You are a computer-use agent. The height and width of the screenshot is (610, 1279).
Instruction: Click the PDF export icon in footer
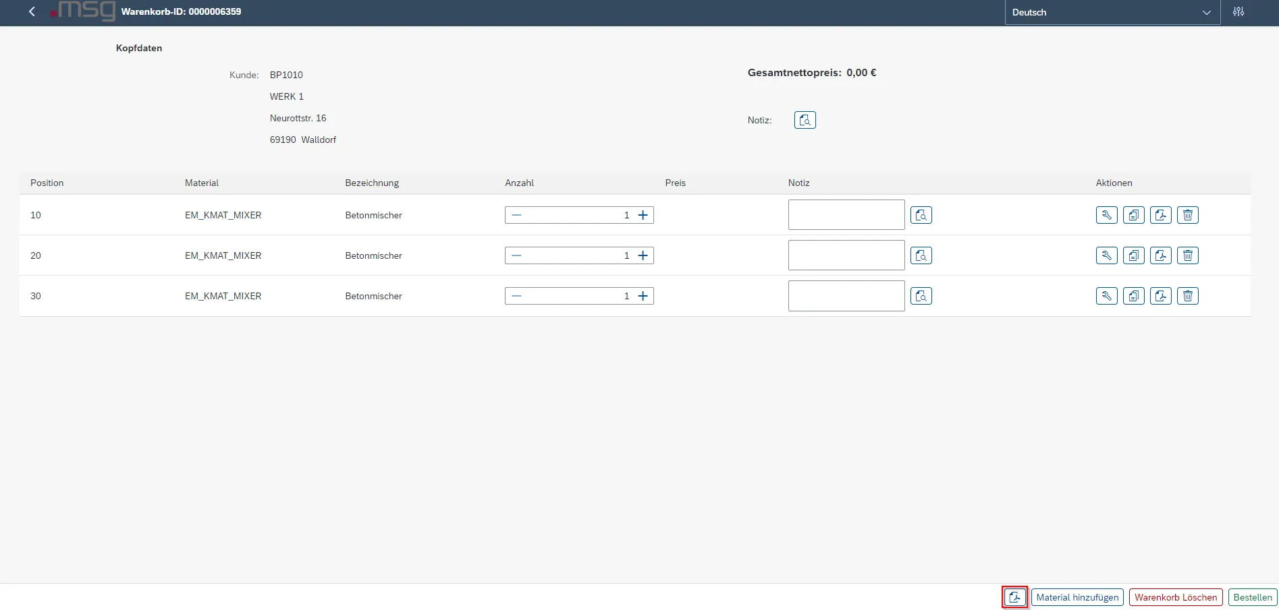coord(1014,597)
